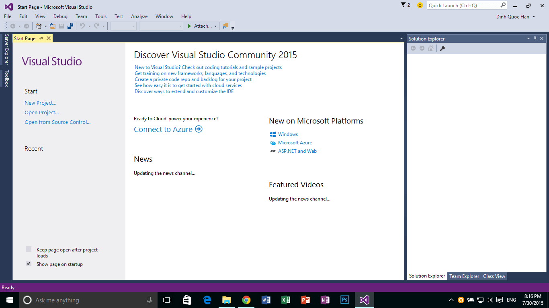This screenshot has width=549, height=308.
Task: Click the New Project toolbar icon
Action: pyautogui.click(x=39, y=26)
